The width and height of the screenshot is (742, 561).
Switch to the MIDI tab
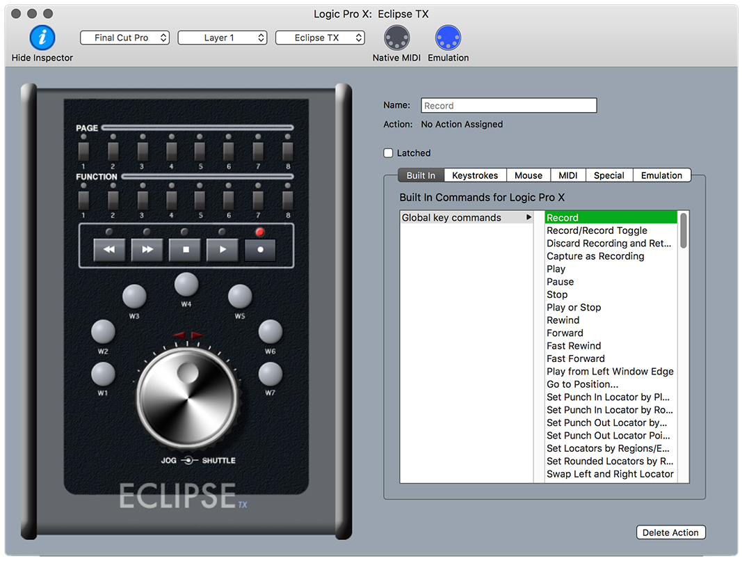tap(568, 175)
